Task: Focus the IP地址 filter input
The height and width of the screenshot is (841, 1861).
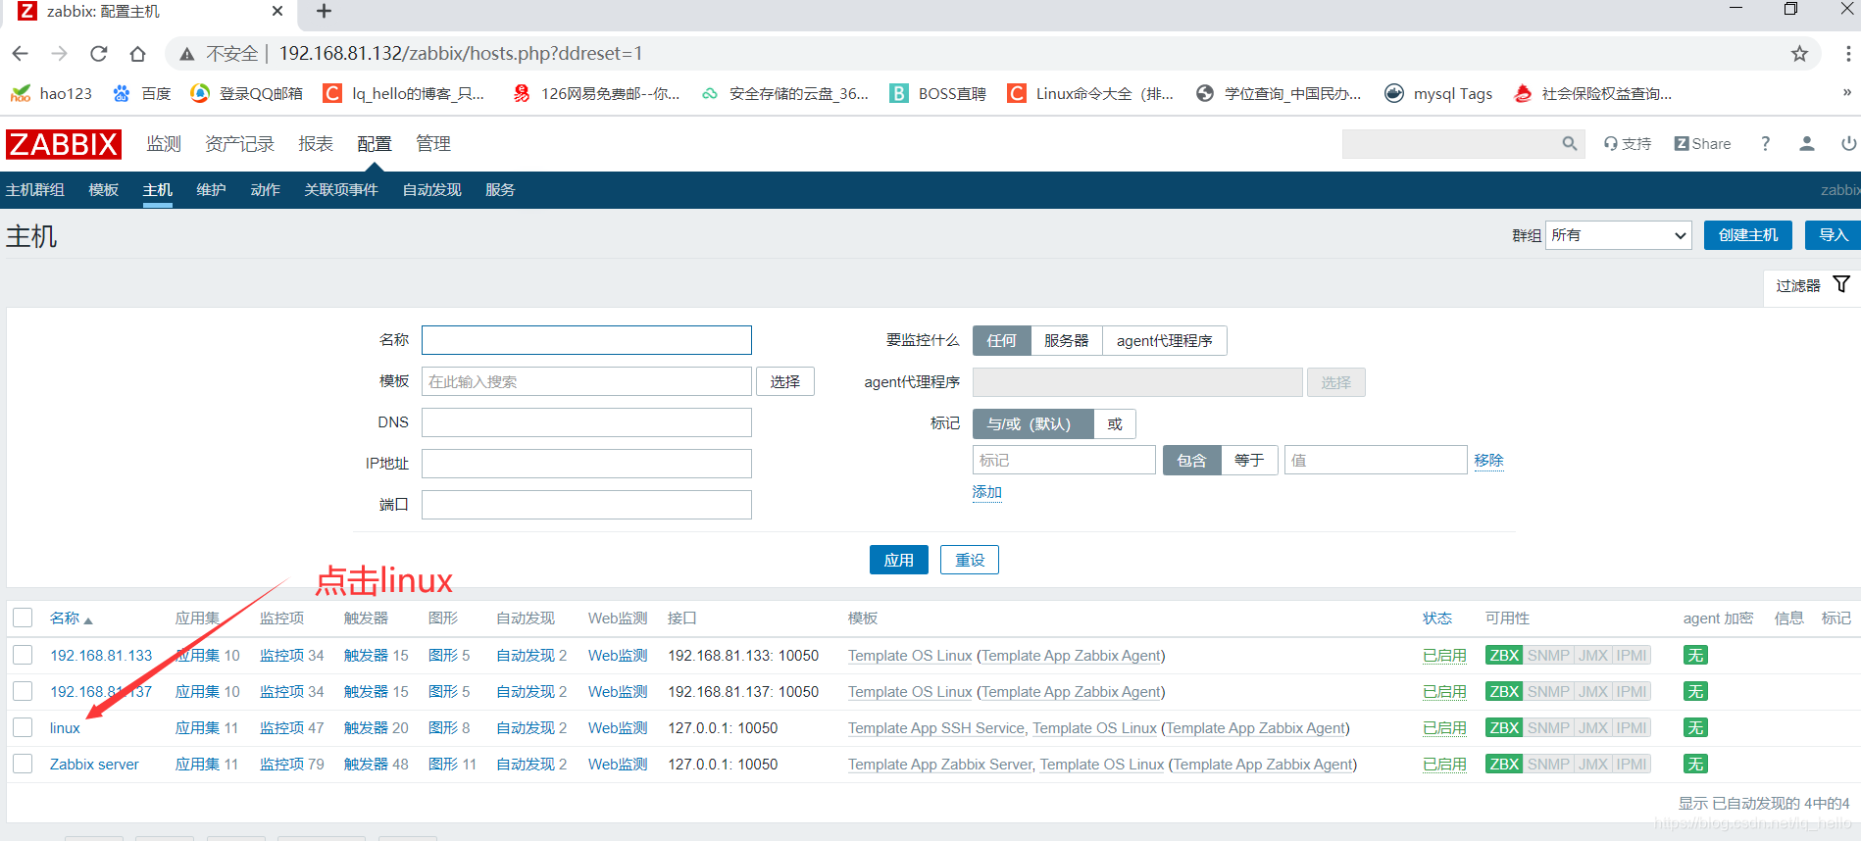Action: coord(586,464)
